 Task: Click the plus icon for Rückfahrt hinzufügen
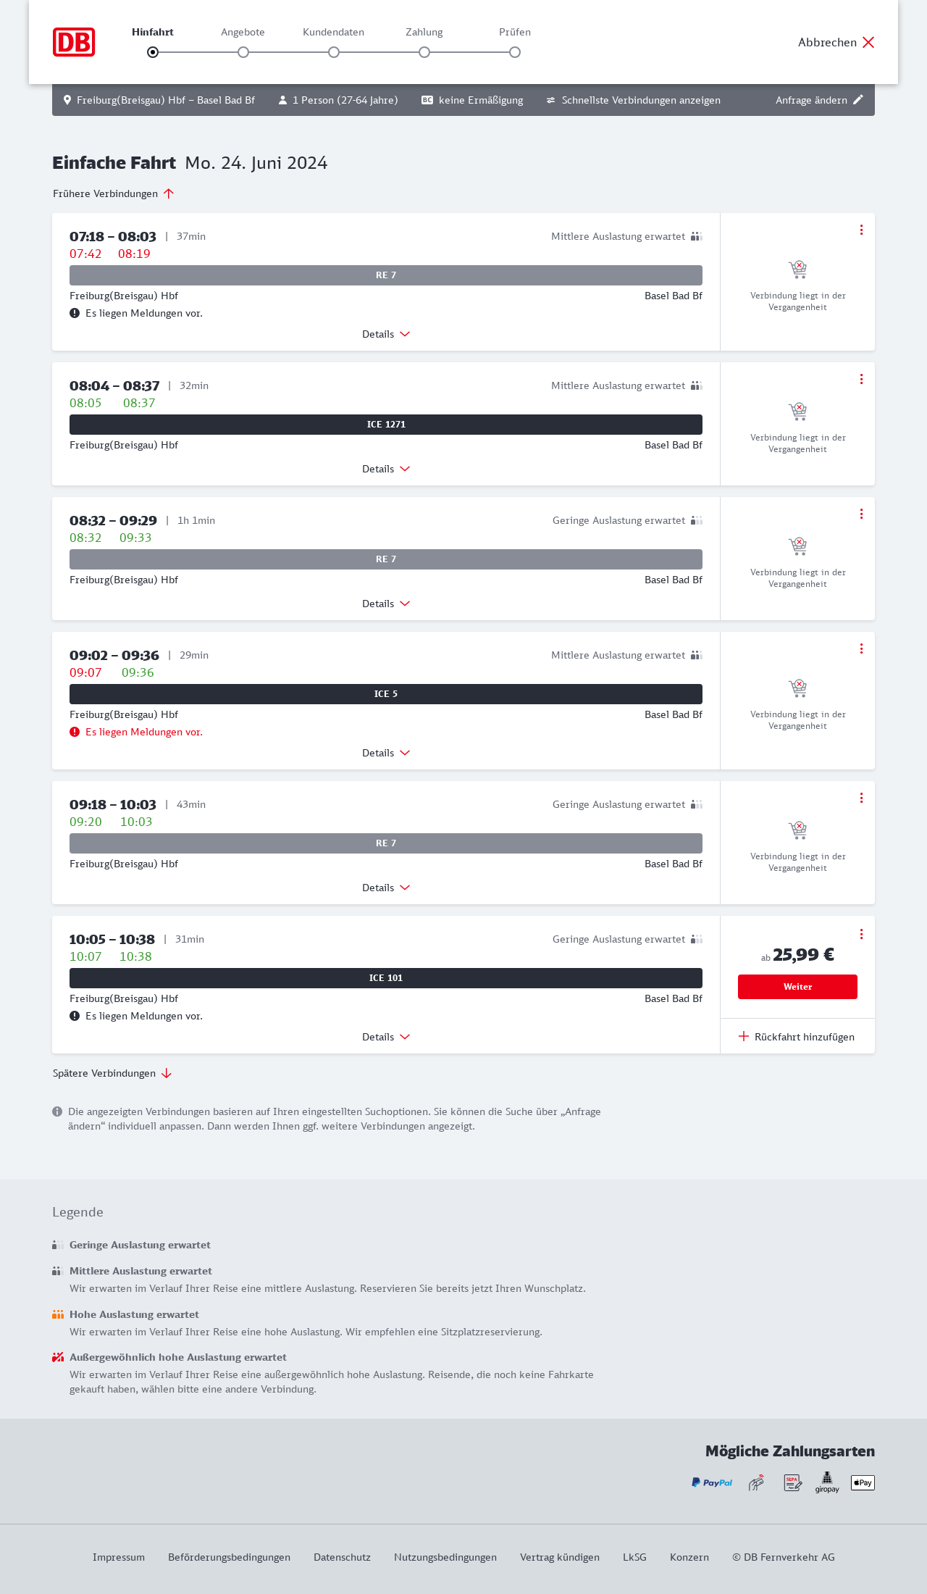point(744,1037)
